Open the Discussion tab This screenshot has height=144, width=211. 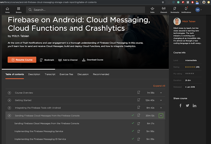tap(83, 74)
